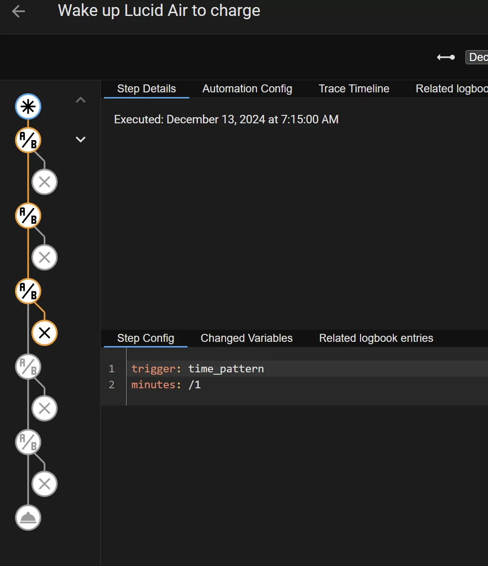Select the X node under the fifth A/B node

[45, 484]
